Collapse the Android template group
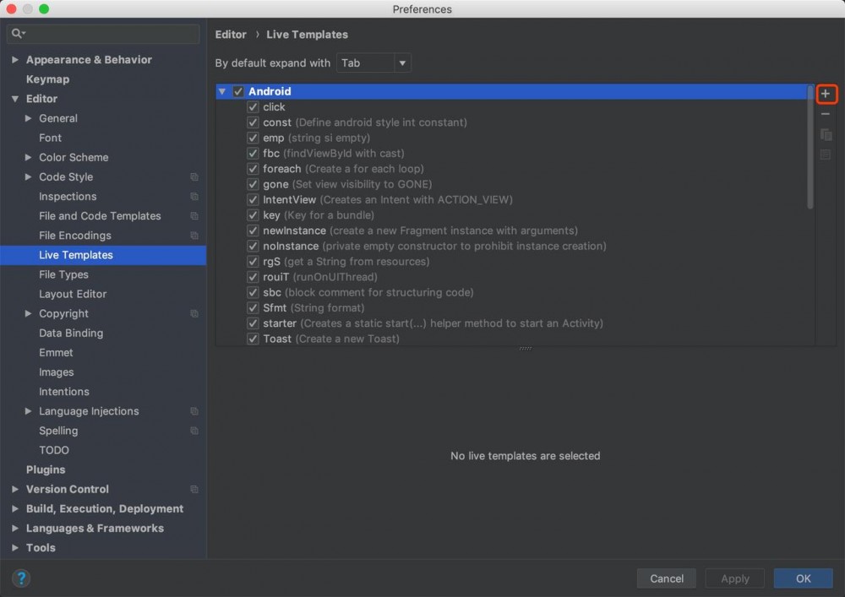Image resolution: width=845 pixels, height=597 pixels. pyautogui.click(x=222, y=91)
